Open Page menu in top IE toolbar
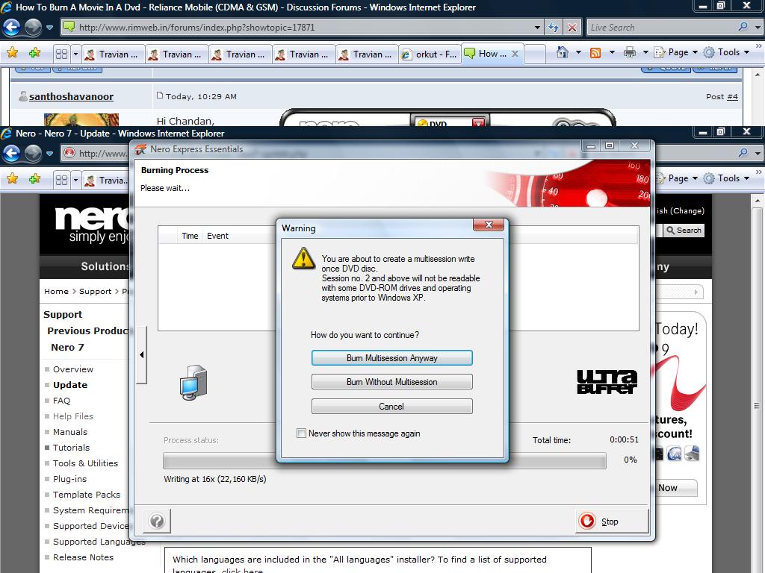 (675, 52)
